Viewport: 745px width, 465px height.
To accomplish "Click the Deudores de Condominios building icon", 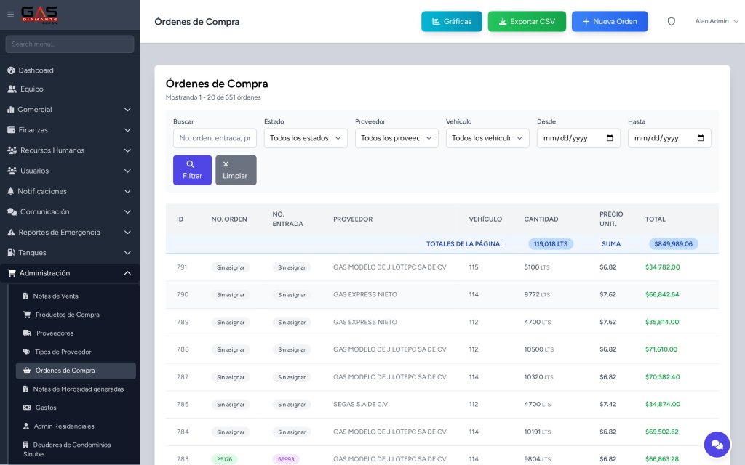I will 25,445.
